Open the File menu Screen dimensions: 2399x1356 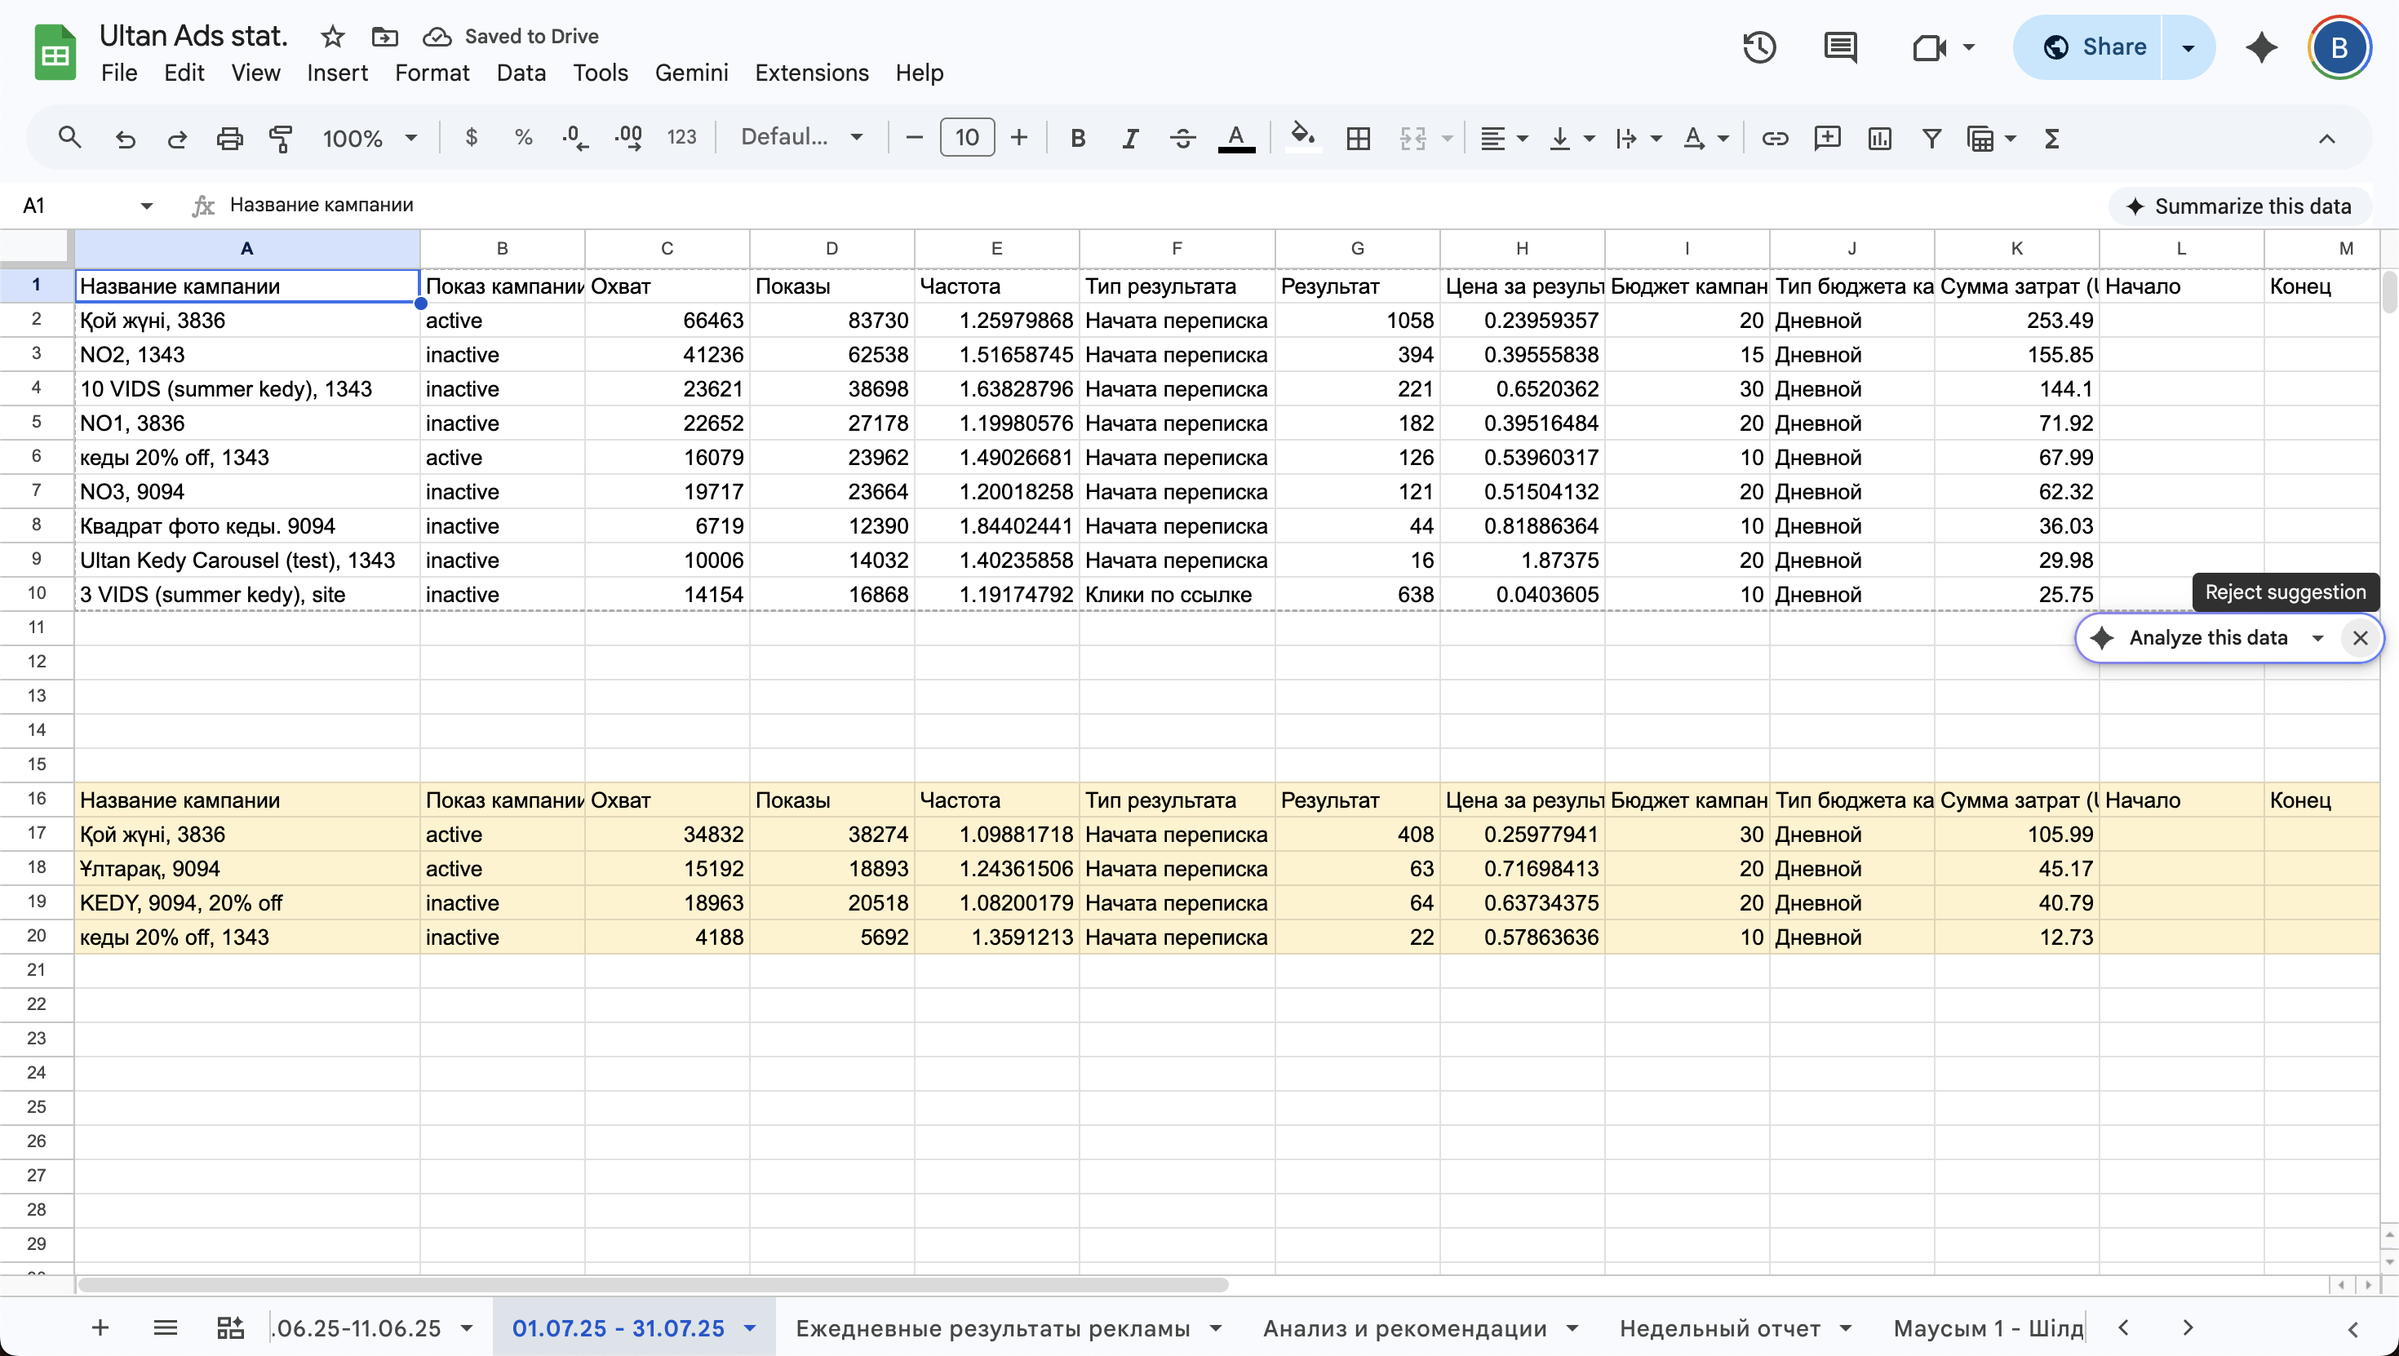pyautogui.click(x=119, y=73)
